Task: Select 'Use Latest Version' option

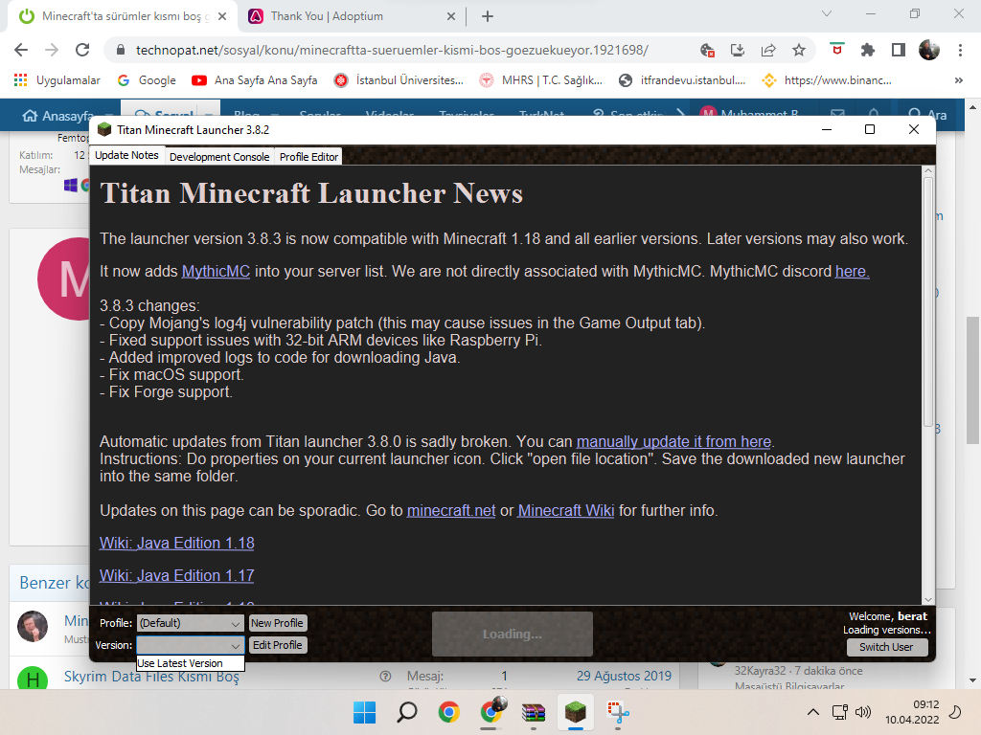Action: [x=191, y=663]
